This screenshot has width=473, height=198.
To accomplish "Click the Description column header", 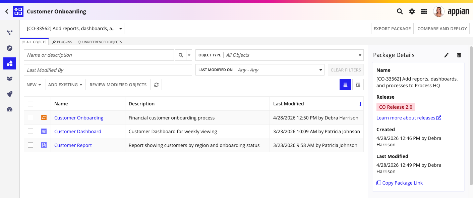I will 141,104.
